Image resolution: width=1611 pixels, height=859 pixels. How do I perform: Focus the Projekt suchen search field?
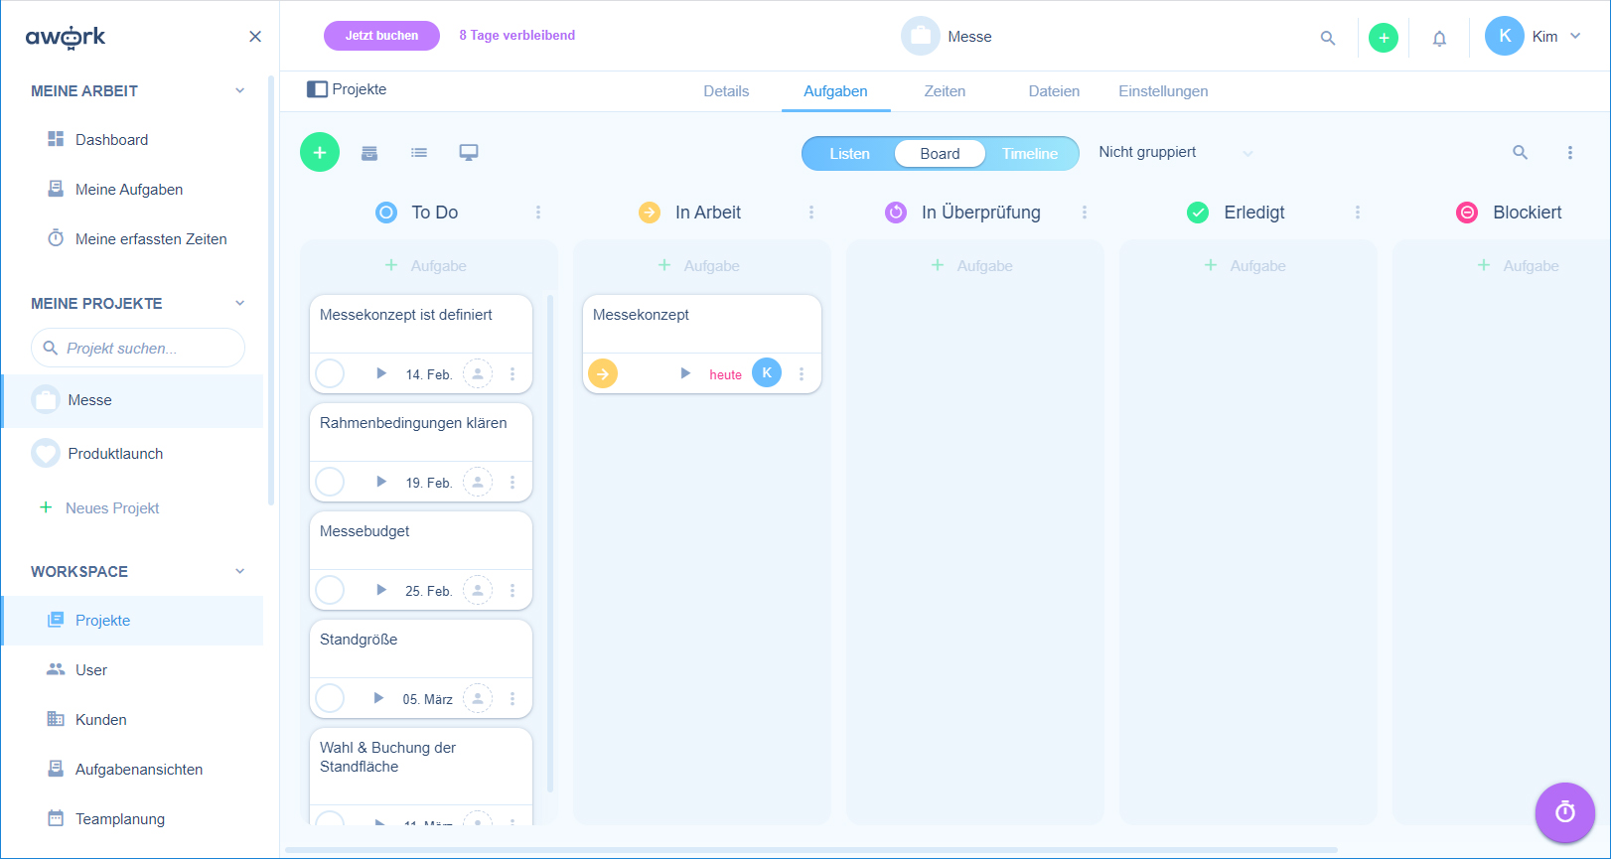(x=138, y=348)
